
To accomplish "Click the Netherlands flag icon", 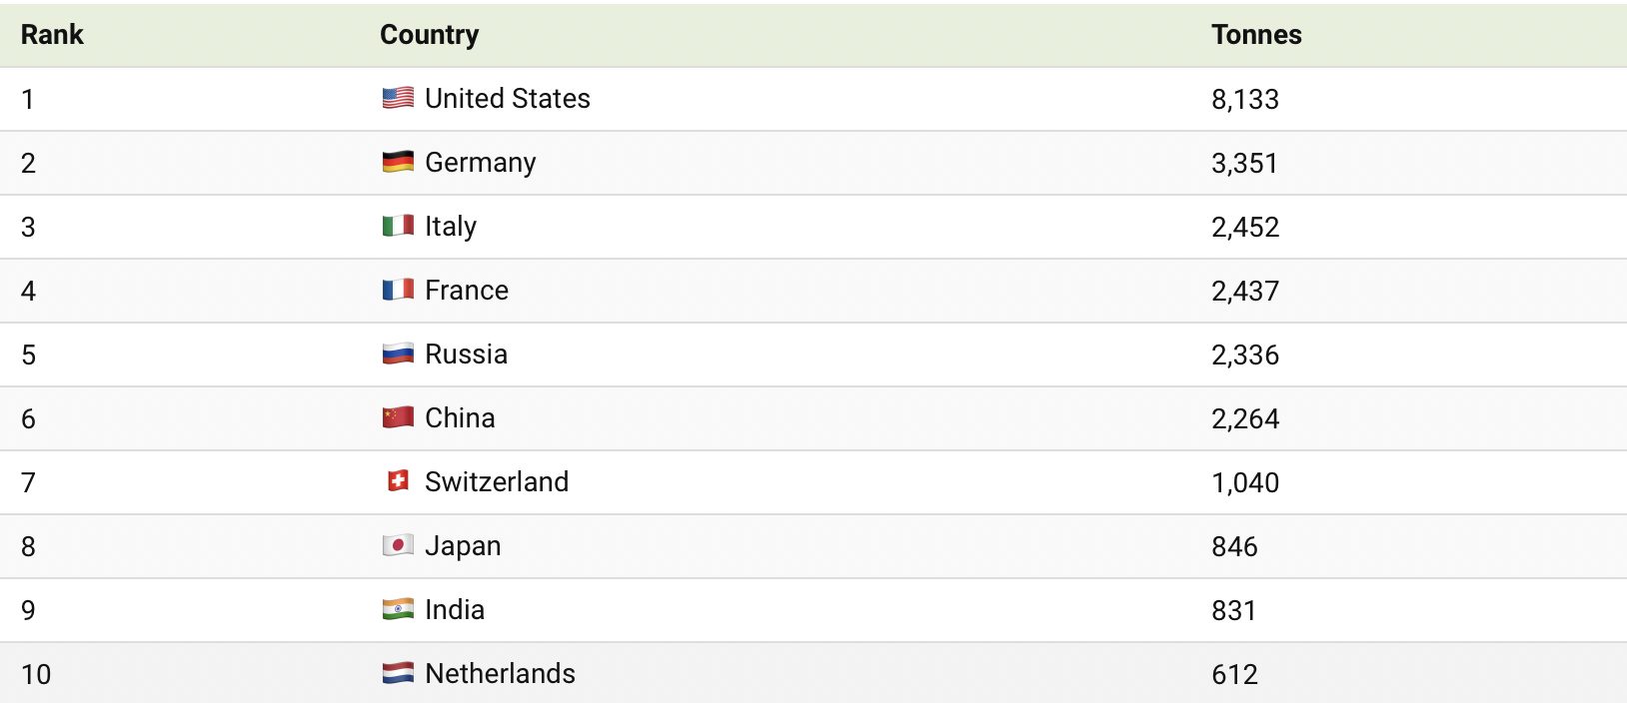I will tap(398, 673).
